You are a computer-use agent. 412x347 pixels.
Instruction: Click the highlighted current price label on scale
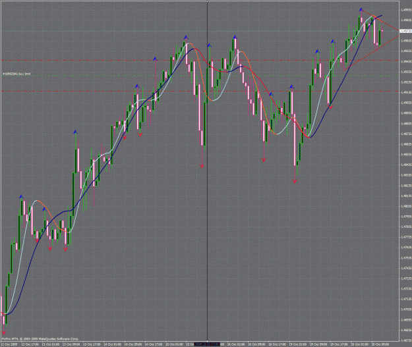tap(405, 31)
